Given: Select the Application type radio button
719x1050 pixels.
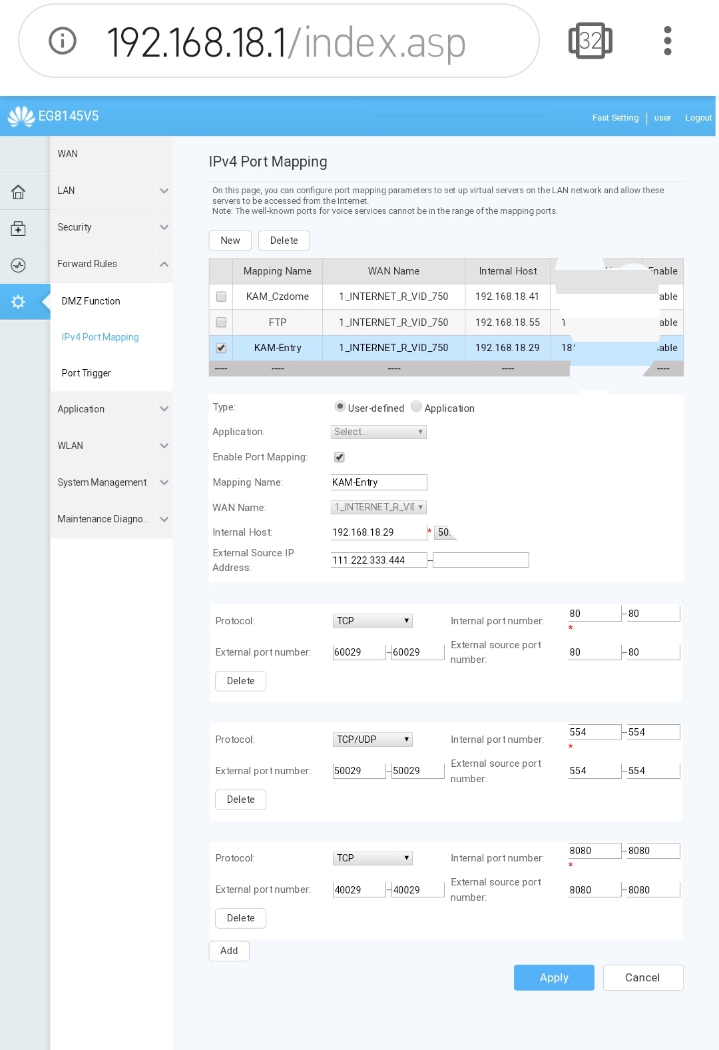Looking at the screenshot, I should (416, 406).
